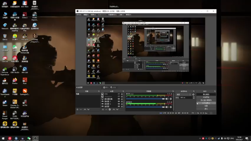Click the audio mixer vertical scrollbar
The width and height of the screenshot is (251, 141).
(x=174, y=102)
